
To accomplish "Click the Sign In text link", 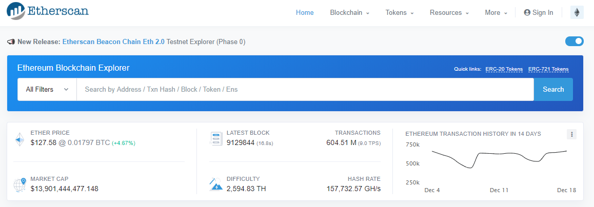I will click(543, 12).
